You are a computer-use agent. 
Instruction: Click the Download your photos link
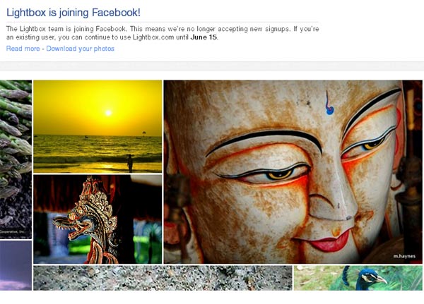81,49
